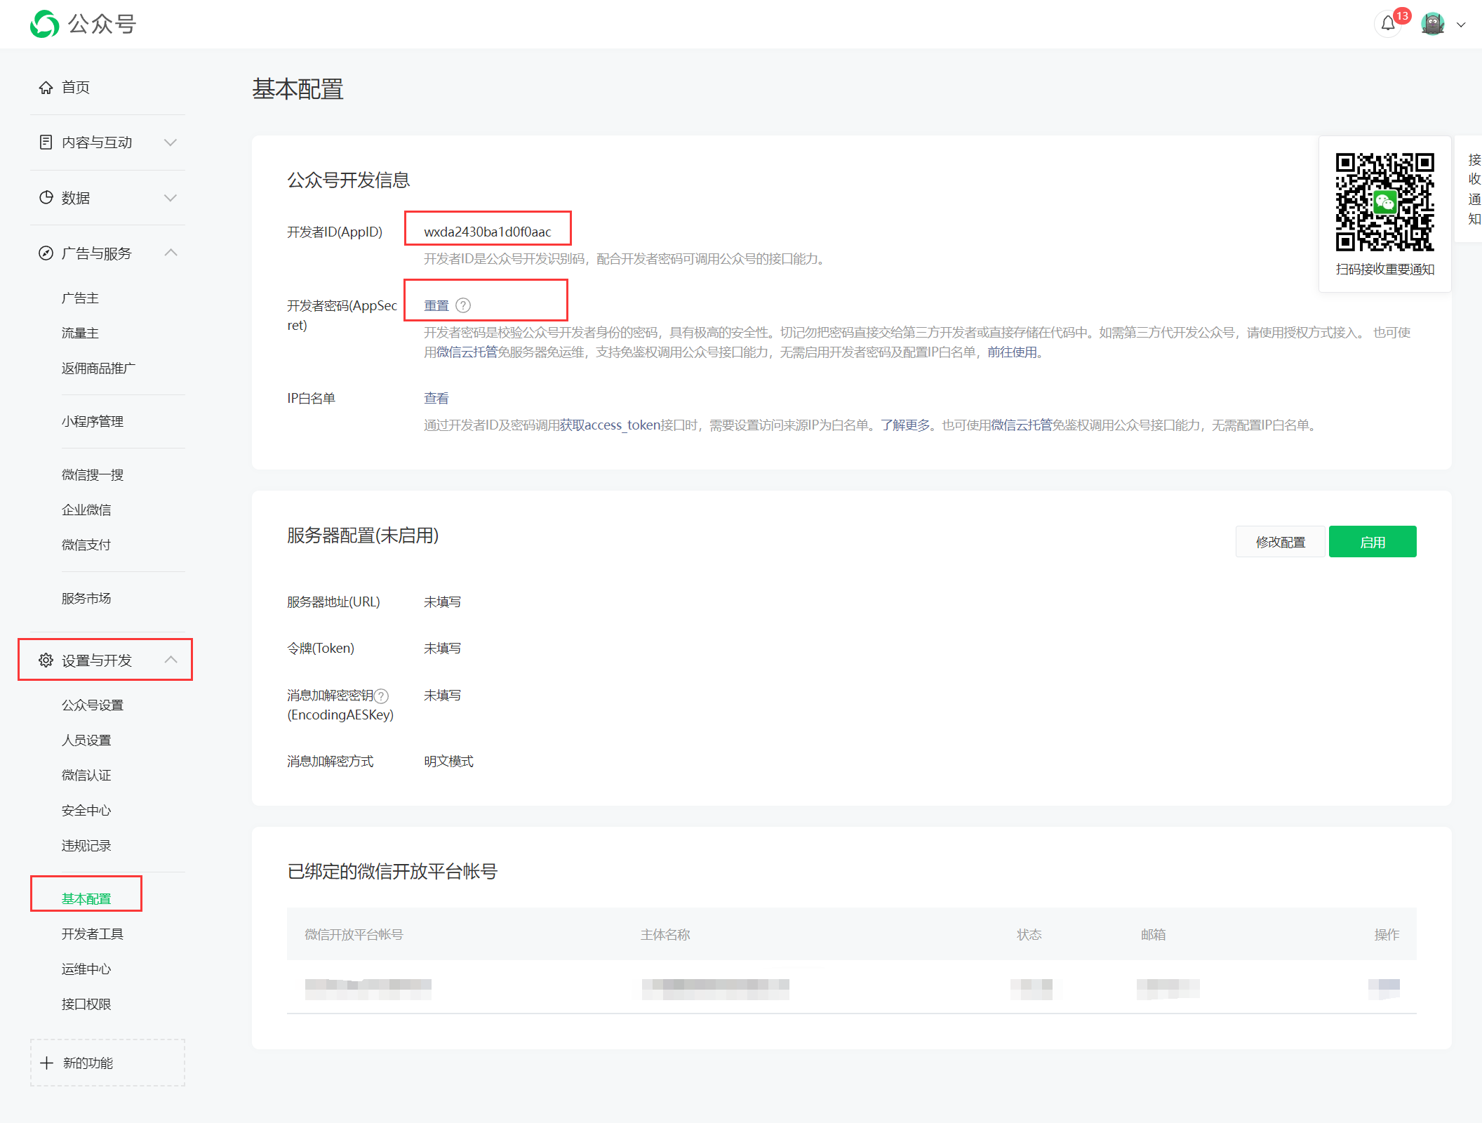1482x1123 pixels.
Task: Expand the 数据 menu chevron
Action: 170,198
